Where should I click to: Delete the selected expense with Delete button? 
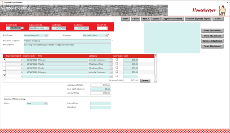click(x=145, y=81)
